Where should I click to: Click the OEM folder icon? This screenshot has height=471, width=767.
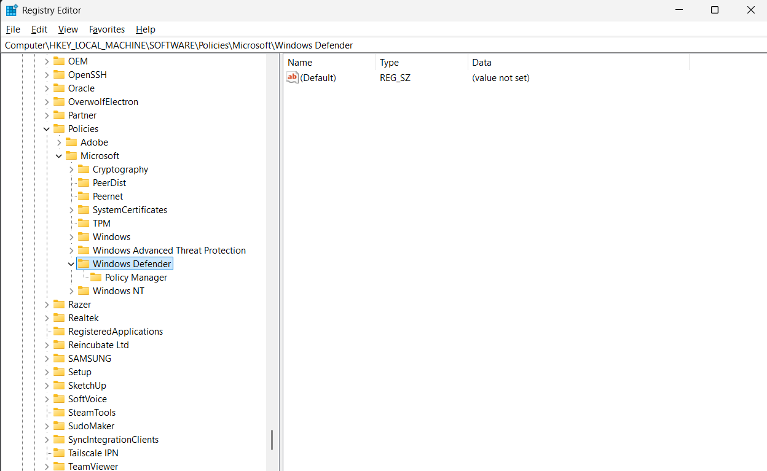coord(59,61)
